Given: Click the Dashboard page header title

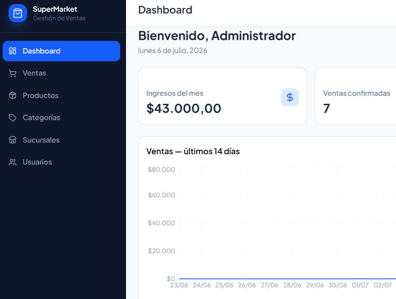Looking at the screenshot, I should pos(165,10).
